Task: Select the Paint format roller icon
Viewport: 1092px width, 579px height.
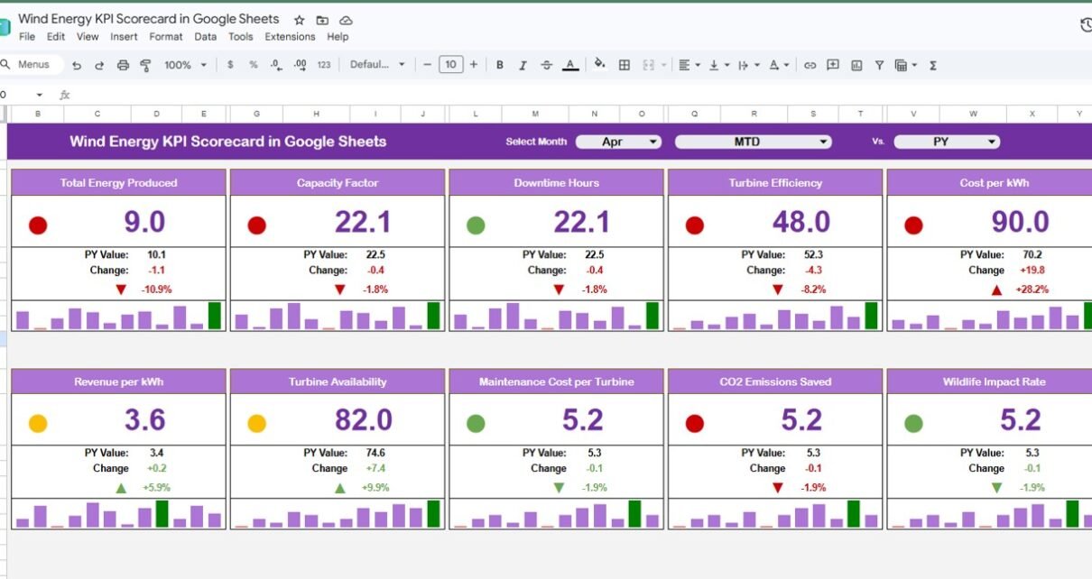Action: pyautogui.click(x=145, y=65)
